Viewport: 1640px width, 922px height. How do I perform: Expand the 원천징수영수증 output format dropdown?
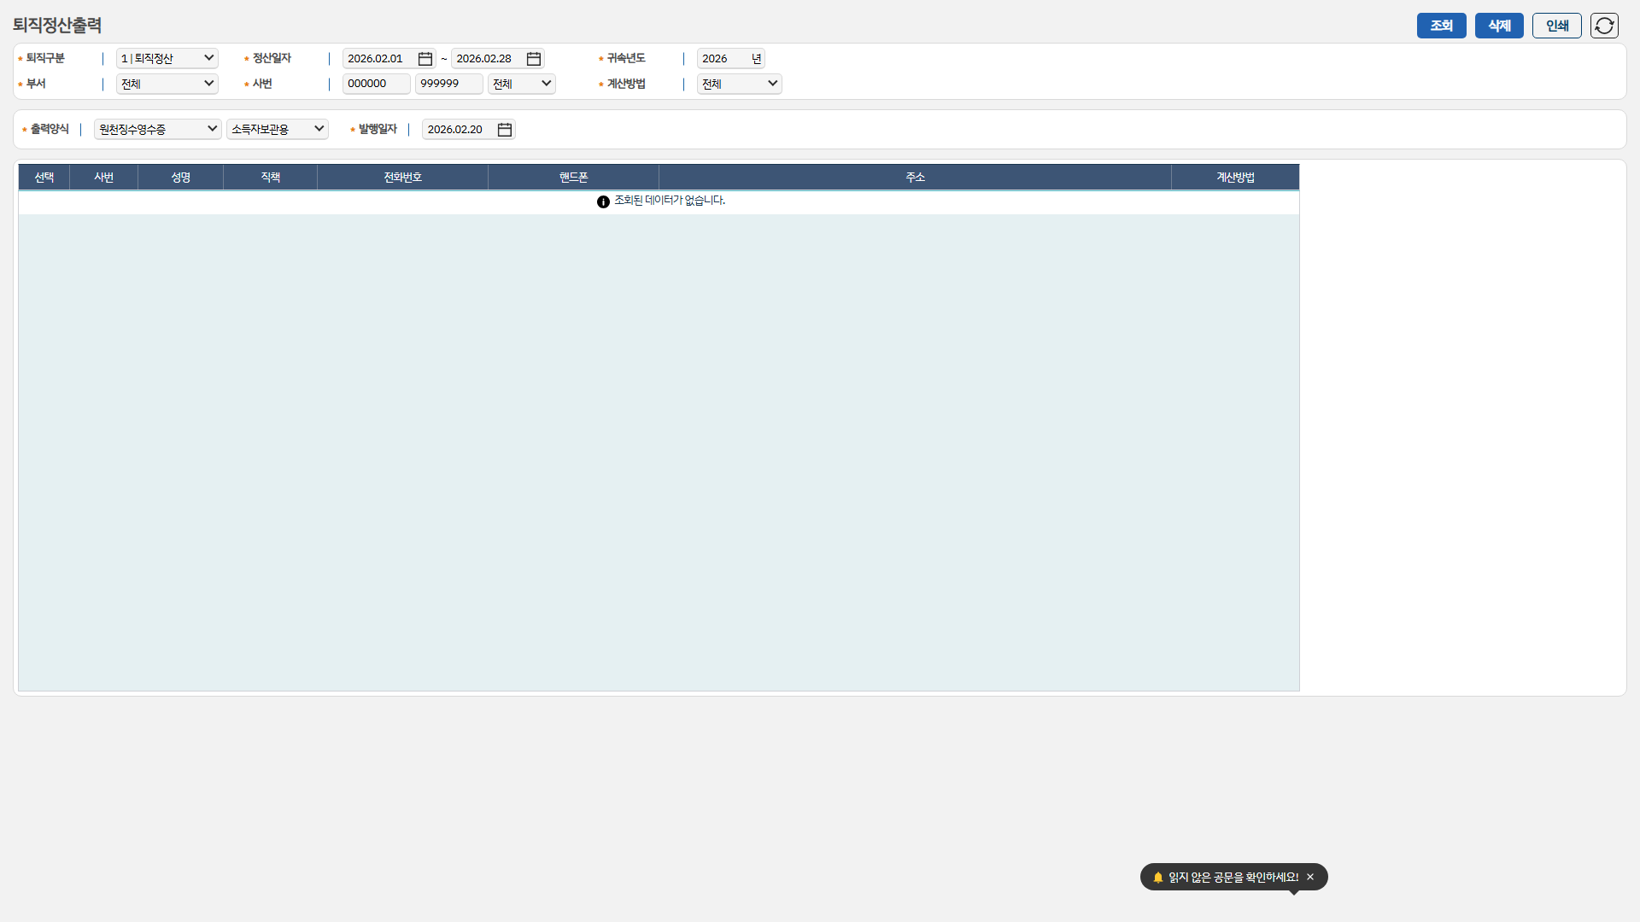tap(158, 129)
